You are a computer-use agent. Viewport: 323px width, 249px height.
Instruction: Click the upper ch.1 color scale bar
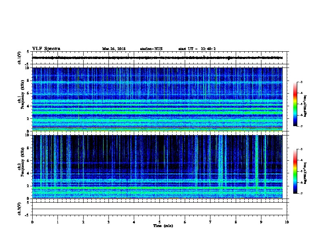295,104
